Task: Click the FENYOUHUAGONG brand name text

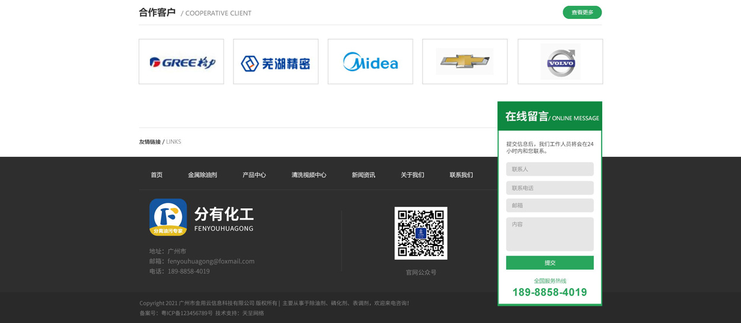Action: [x=223, y=228]
